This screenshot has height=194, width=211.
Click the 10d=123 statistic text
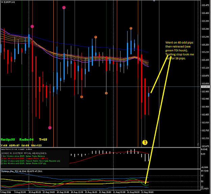click(x=36, y=145)
